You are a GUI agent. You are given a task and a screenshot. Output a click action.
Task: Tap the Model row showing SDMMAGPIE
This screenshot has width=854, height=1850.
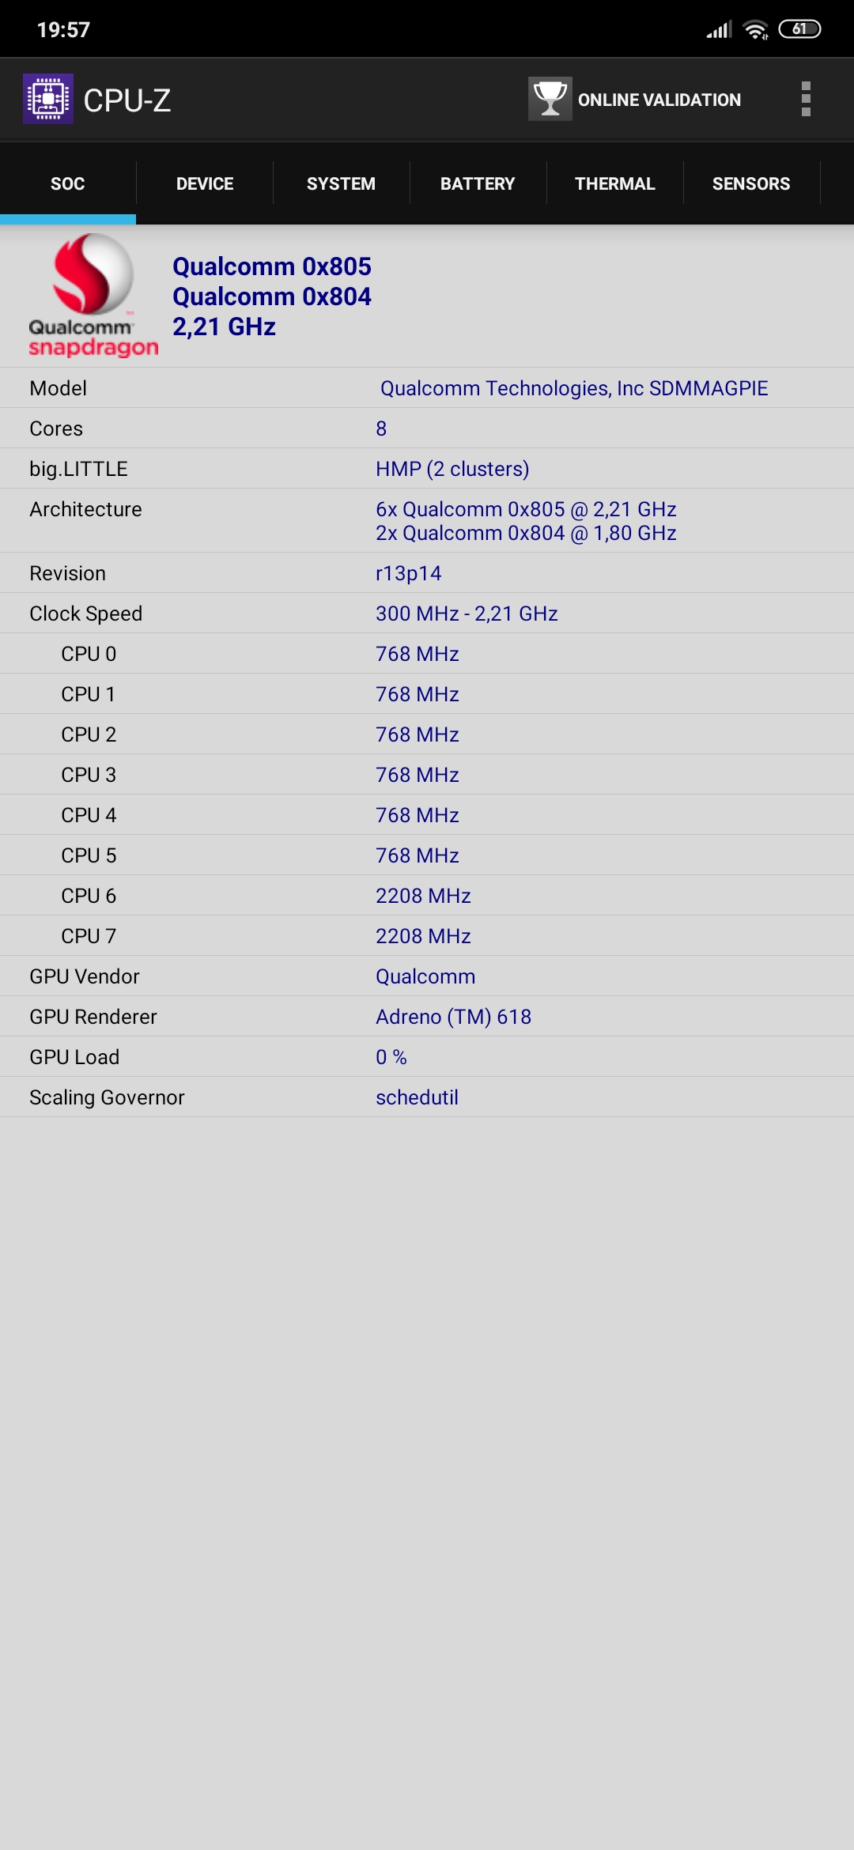[x=427, y=388]
